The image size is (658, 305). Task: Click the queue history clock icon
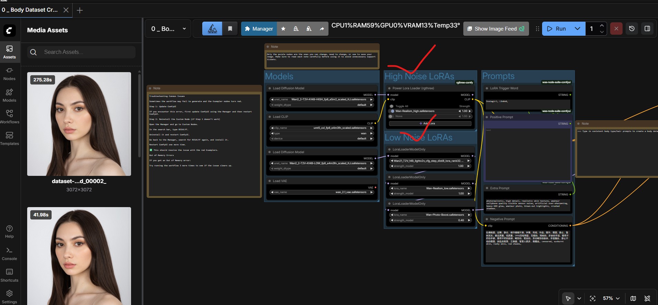click(632, 29)
